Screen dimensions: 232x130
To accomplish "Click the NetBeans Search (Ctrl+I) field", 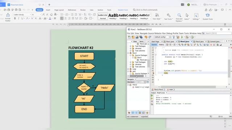I will point(217,33).
